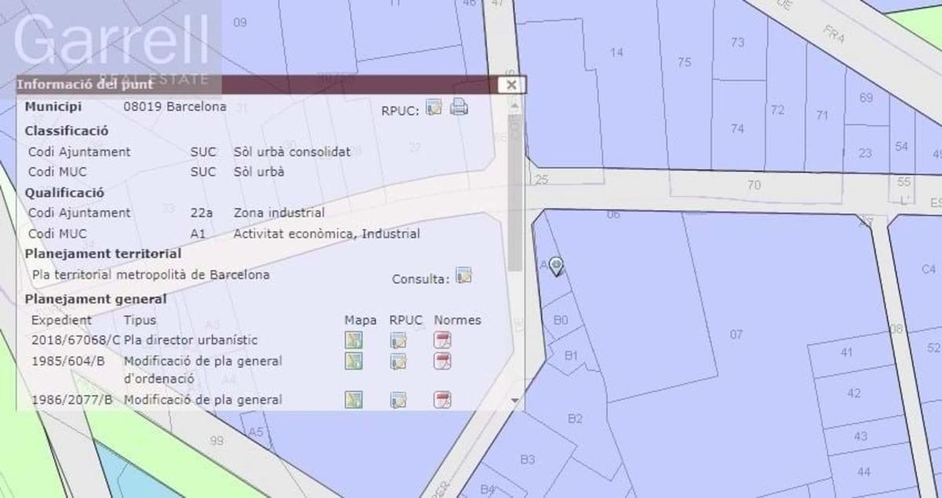Select expedient 2018/67068/C text
The width and height of the screenshot is (942, 498).
tap(76, 340)
